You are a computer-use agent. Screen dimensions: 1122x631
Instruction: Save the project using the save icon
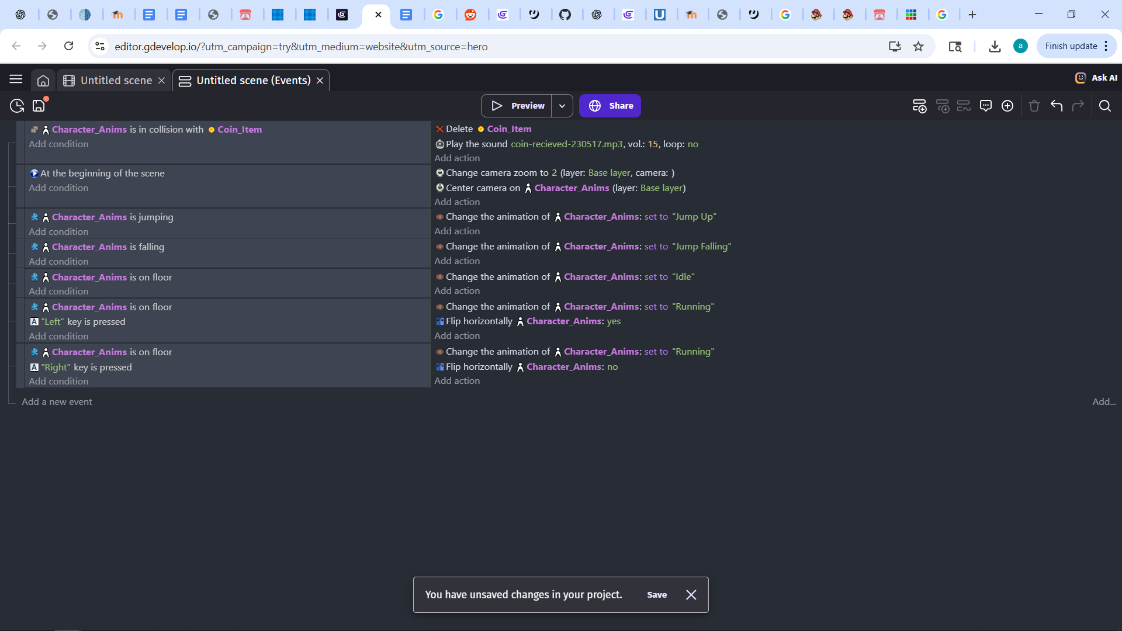click(38, 106)
